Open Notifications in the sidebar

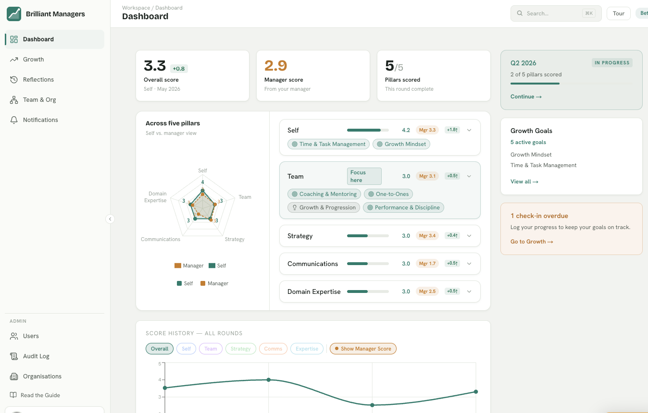tap(54, 120)
